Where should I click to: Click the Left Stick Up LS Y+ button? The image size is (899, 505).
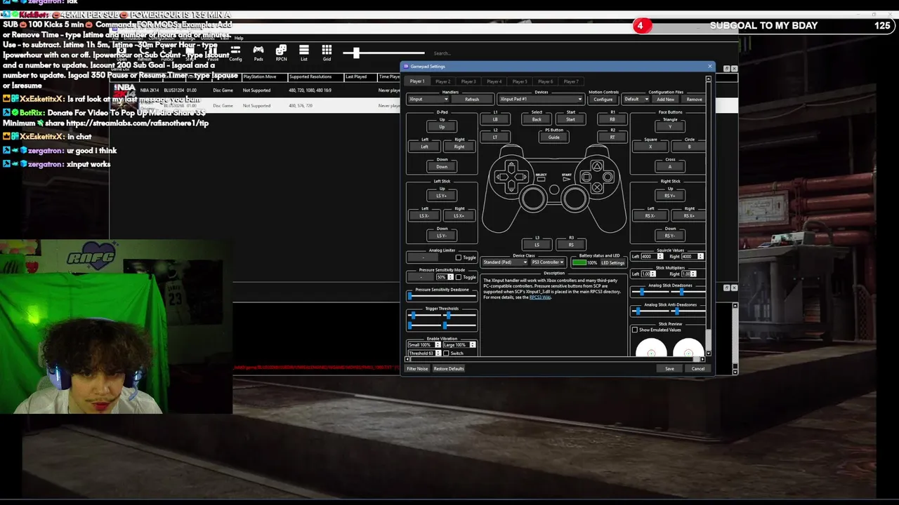pyautogui.click(x=442, y=196)
